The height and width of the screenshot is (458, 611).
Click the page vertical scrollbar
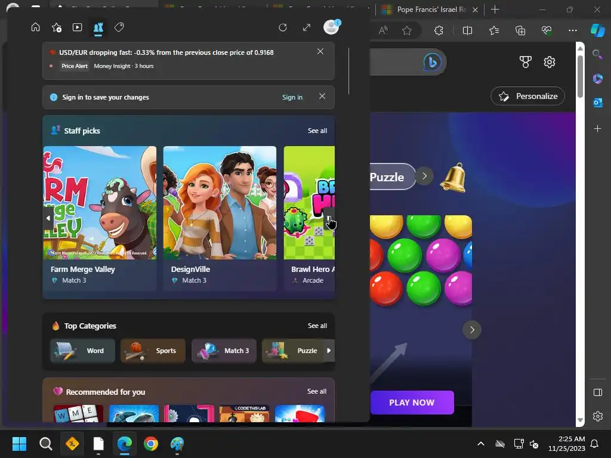click(x=580, y=77)
